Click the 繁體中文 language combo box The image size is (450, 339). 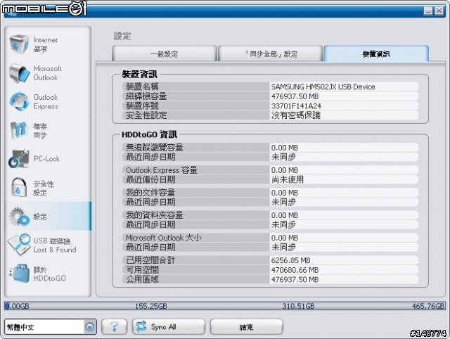(51, 326)
